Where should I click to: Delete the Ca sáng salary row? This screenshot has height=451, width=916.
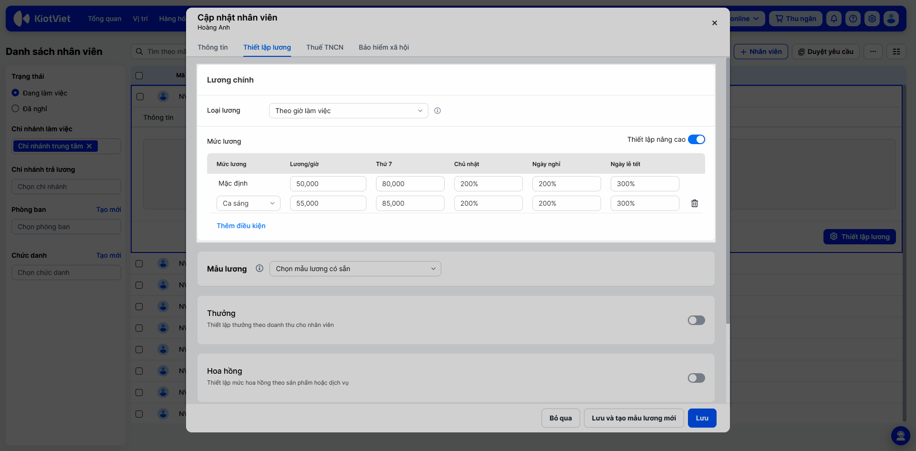(x=695, y=203)
